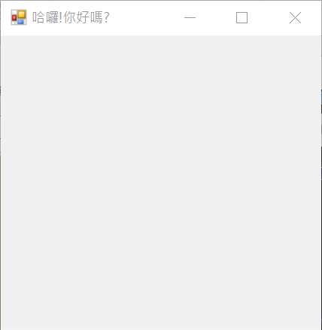Minimize the 哈囉!你好嗎? window
322x330 pixels.
click(190, 18)
